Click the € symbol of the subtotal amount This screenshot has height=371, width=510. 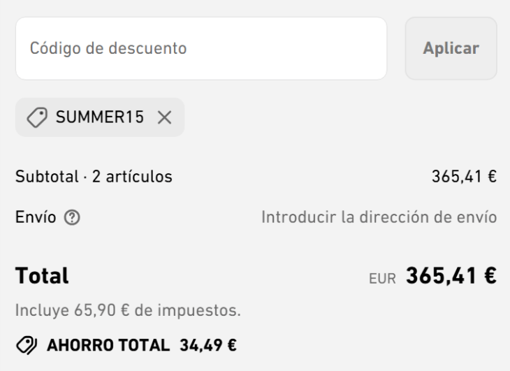pyautogui.click(x=492, y=177)
